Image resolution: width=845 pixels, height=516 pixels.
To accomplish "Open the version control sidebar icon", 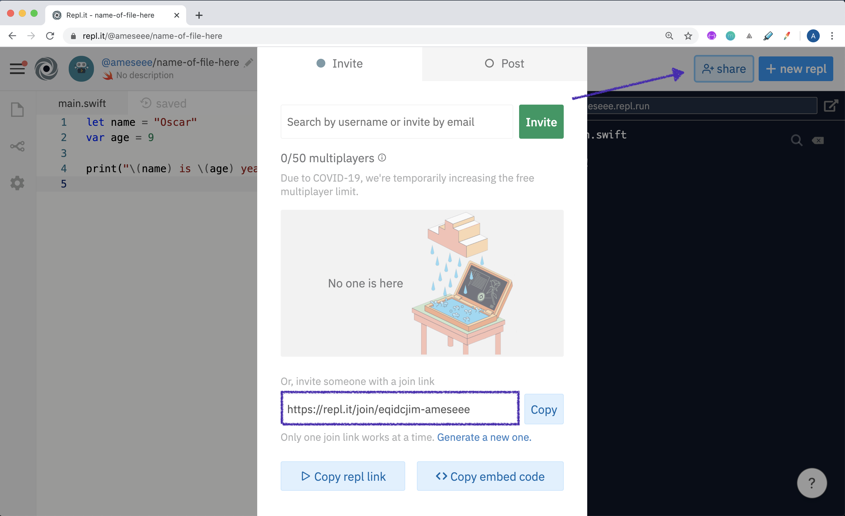I will pyautogui.click(x=17, y=146).
